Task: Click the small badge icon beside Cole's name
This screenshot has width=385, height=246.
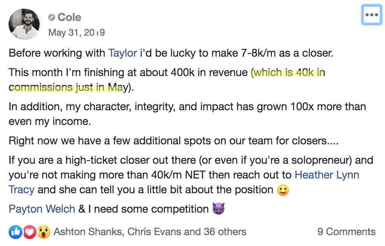Action: (x=52, y=17)
